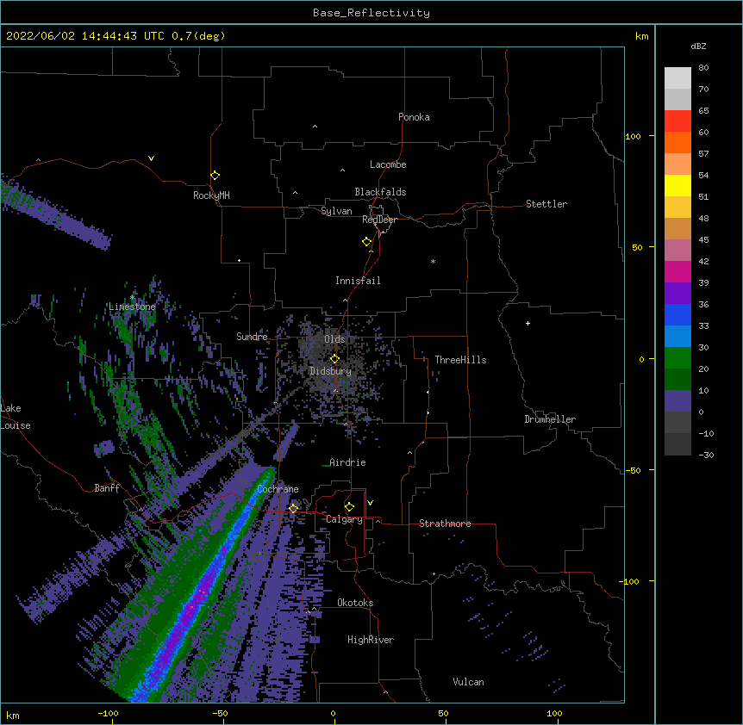Select the bright green 20 dBZ legend swatch
743x725 pixels.
click(x=677, y=358)
